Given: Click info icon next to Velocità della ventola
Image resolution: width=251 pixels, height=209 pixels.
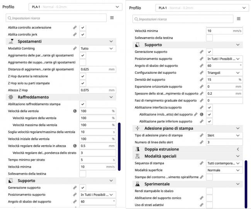Looking at the screenshot, I should coord(75,111).
